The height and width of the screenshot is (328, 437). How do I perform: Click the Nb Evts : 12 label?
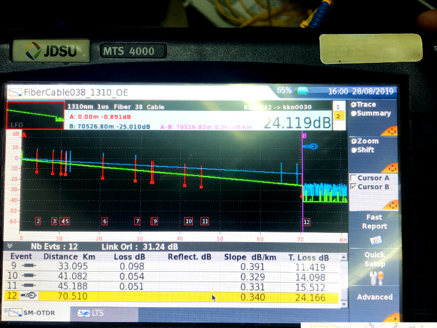coord(54,247)
